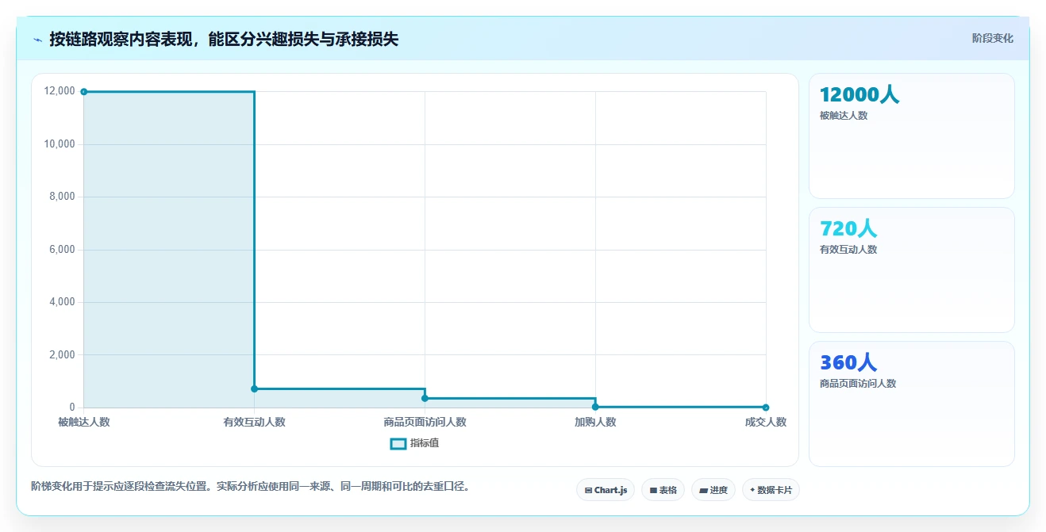Click the 6,000 y-axis value
This screenshot has height=532, width=1046.
(63, 250)
